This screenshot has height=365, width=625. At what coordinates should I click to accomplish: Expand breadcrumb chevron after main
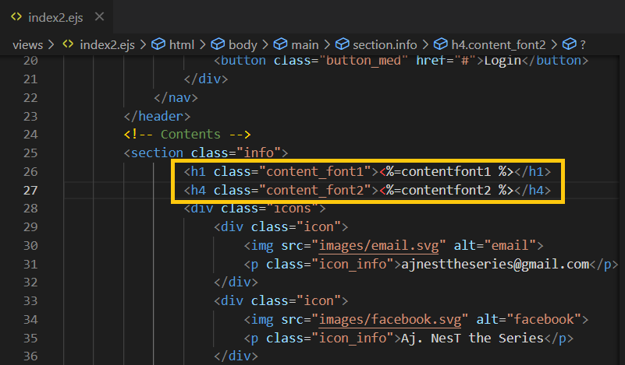tap(327, 44)
